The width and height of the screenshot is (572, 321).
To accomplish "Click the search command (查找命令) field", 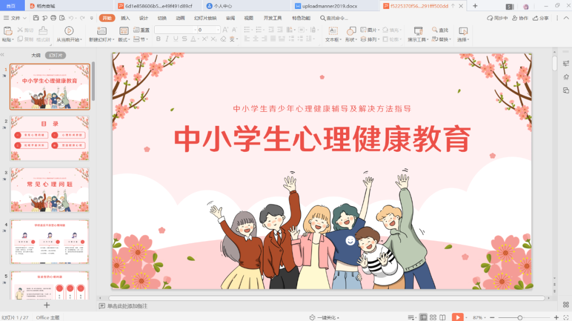I will point(334,18).
